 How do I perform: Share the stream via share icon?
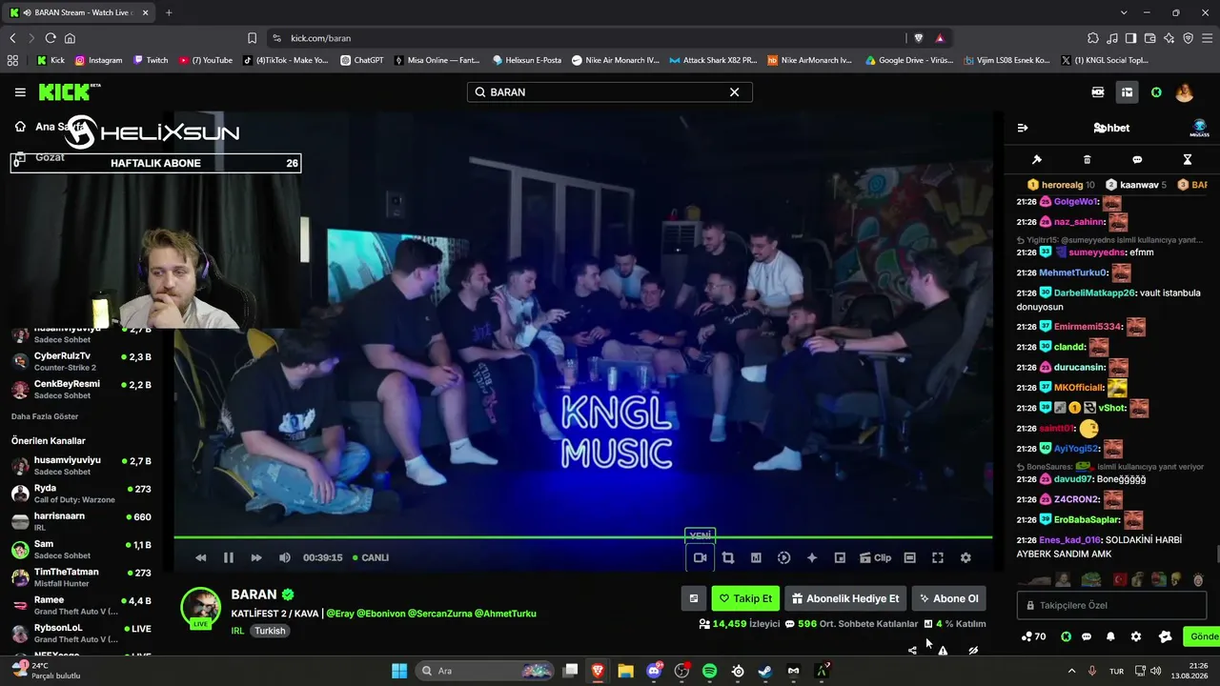(x=913, y=650)
